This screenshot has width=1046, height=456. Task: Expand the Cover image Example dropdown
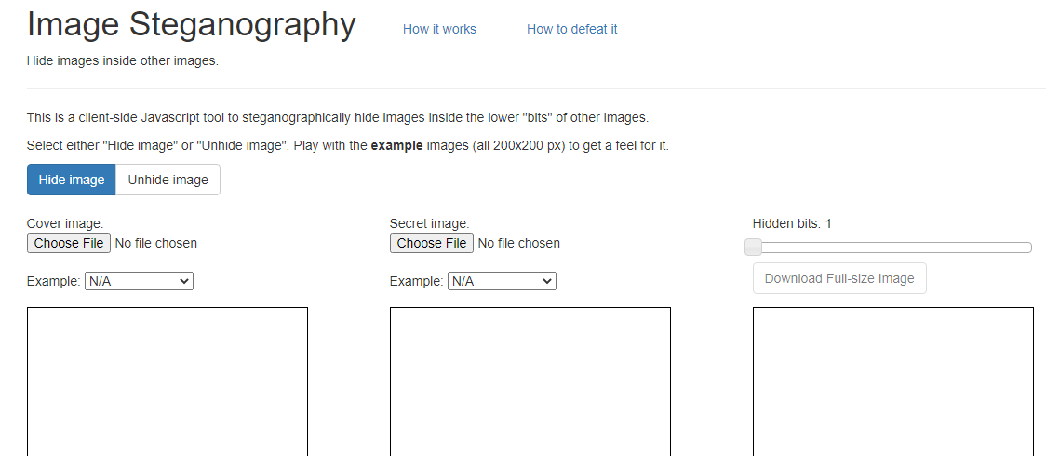139,281
